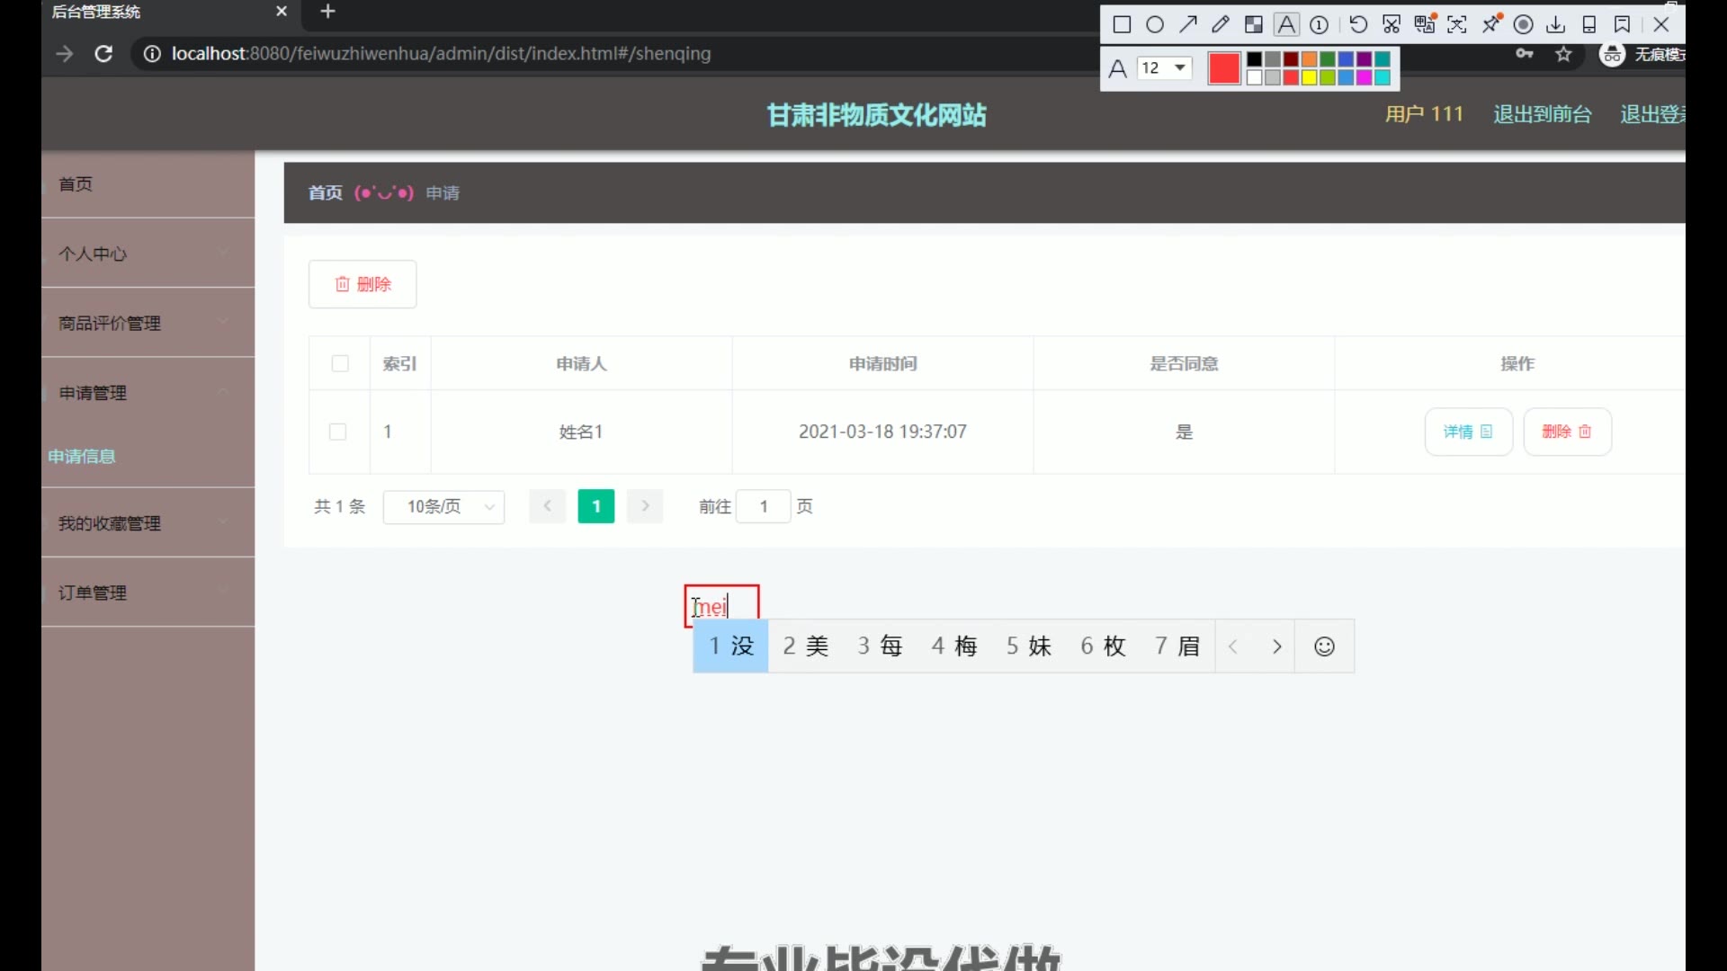The height and width of the screenshot is (971, 1727).
Task: Select the mosaic blur tool
Action: click(1254, 25)
